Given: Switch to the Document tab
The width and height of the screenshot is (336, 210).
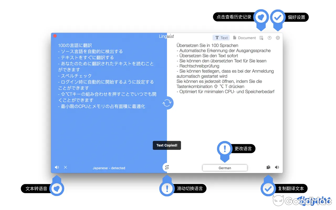Looking at the screenshot, I should (244, 38).
